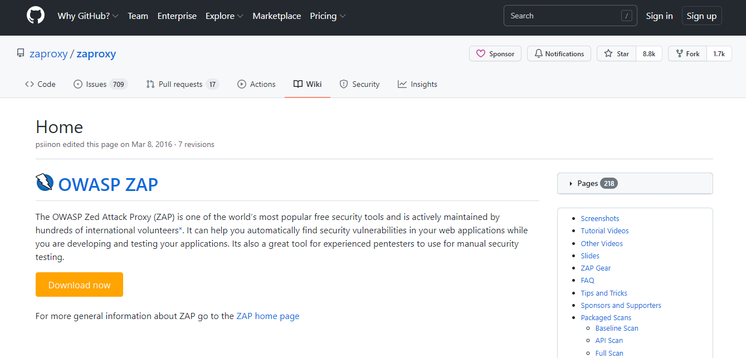
Task: Click the Sign up button
Action: click(701, 16)
